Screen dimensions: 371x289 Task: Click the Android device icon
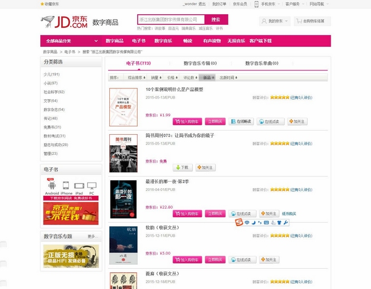(52, 185)
